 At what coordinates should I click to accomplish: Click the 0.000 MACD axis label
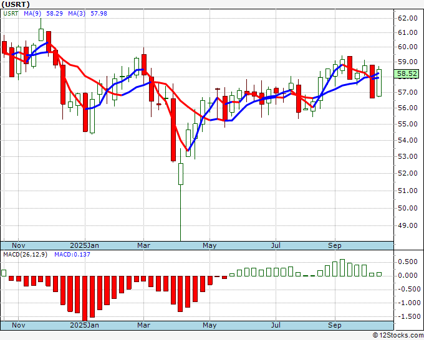point(408,275)
